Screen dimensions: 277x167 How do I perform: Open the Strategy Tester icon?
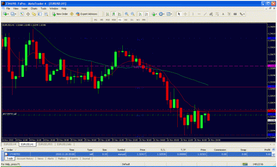point(46,14)
